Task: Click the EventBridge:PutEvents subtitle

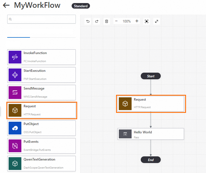Action: coord(37,150)
